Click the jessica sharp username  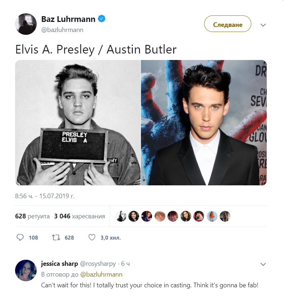click(60, 264)
